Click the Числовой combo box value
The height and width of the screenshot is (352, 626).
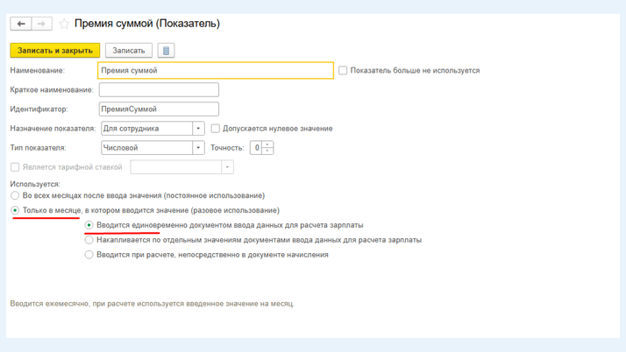point(147,148)
